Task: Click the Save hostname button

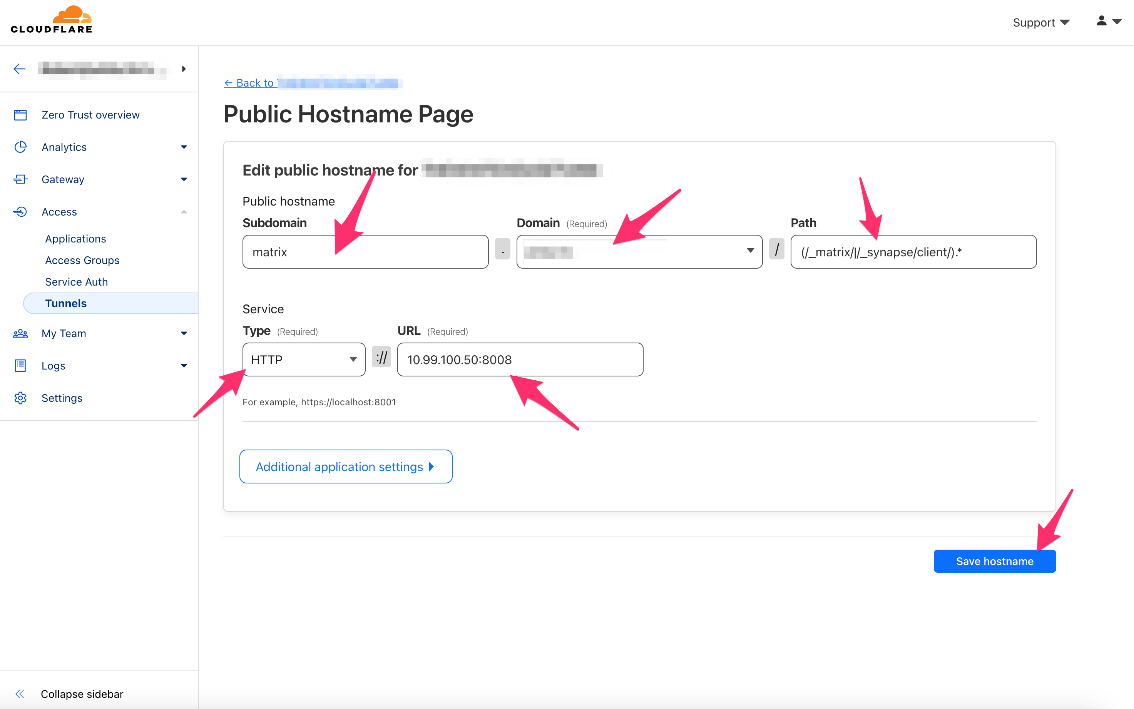Action: (x=994, y=561)
